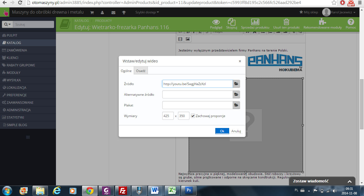The image size is (364, 196).
Task: Click the shopping cart icon in top bar
Action: (x=92, y=12)
